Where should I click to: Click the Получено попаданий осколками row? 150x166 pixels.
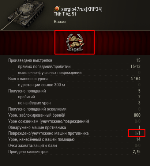coord(74,109)
